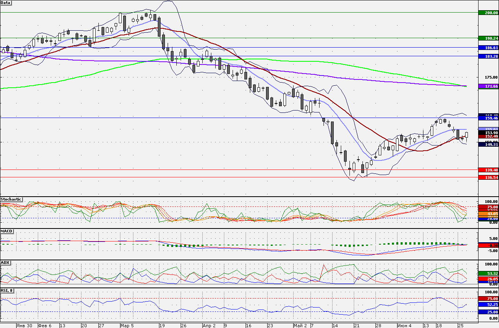Click the green ADX 53.32 value tag

click(488, 273)
